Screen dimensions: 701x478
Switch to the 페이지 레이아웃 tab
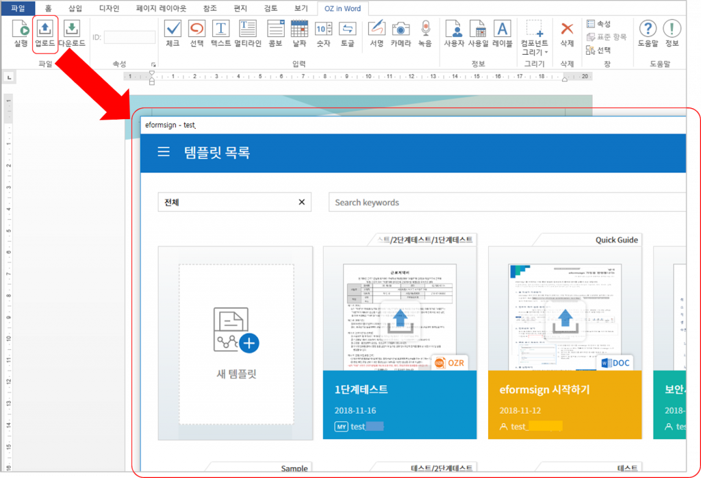coord(161,8)
